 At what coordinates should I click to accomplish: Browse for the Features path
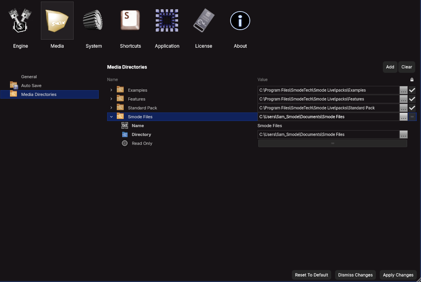pos(403,99)
